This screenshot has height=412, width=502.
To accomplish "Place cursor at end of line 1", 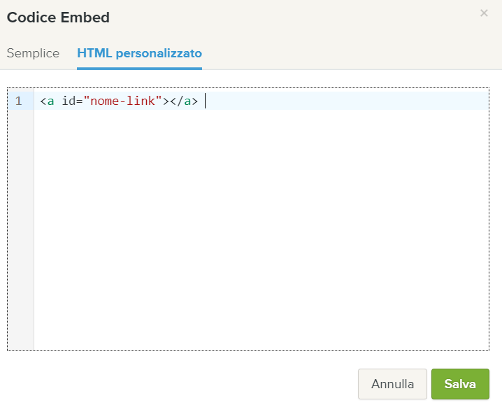I will coord(206,101).
